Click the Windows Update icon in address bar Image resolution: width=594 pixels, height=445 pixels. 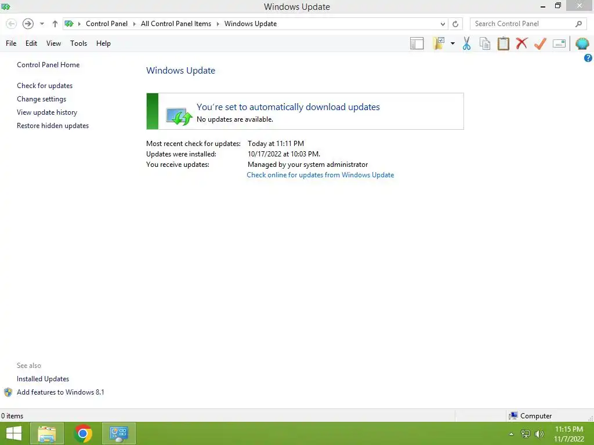69,24
